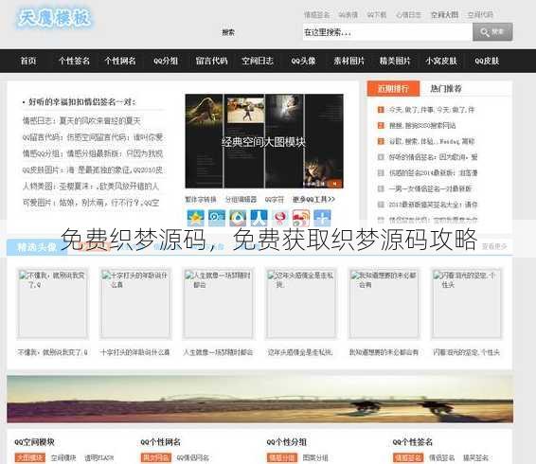
Task: Open caption link 十字打头的年龄说什么真
Action: (135, 352)
